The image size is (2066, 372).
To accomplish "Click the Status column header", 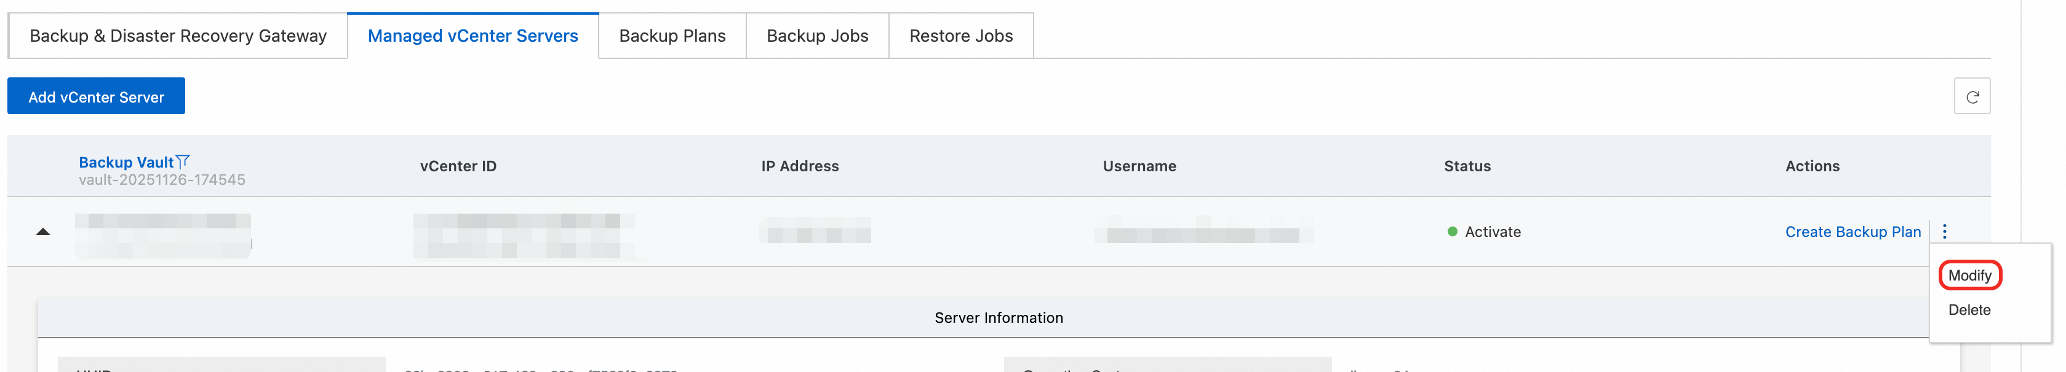I will coord(1467,166).
